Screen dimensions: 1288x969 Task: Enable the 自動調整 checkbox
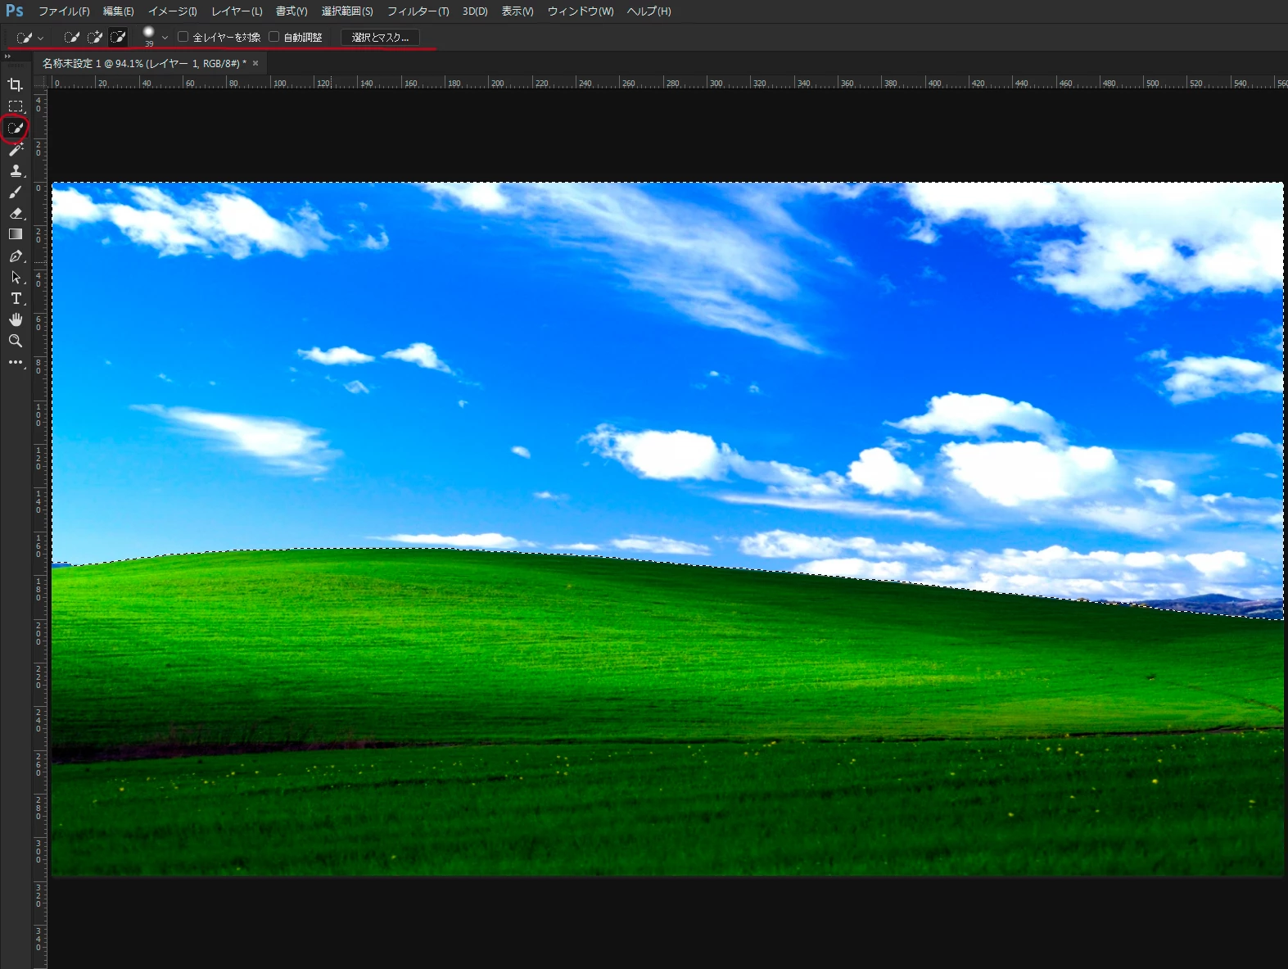pyautogui.click(x=274, y=37)
